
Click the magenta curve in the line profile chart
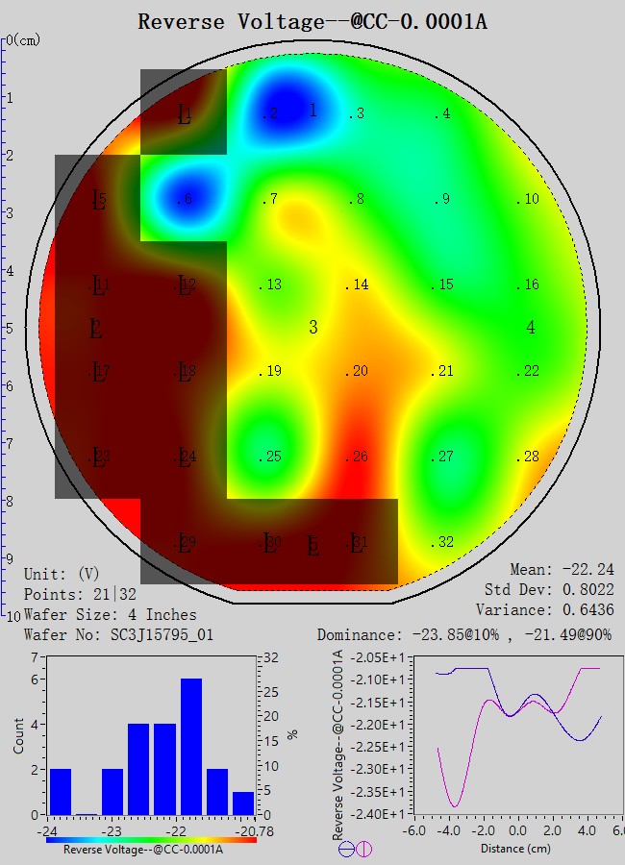[455, 805]
